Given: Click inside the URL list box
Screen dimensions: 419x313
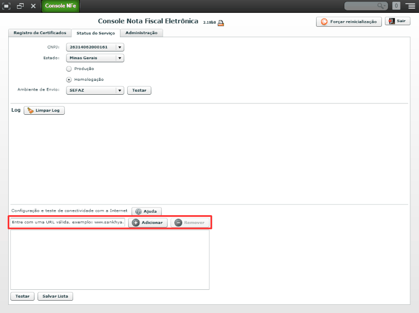Looking at the screenshot, I should 110,259.
